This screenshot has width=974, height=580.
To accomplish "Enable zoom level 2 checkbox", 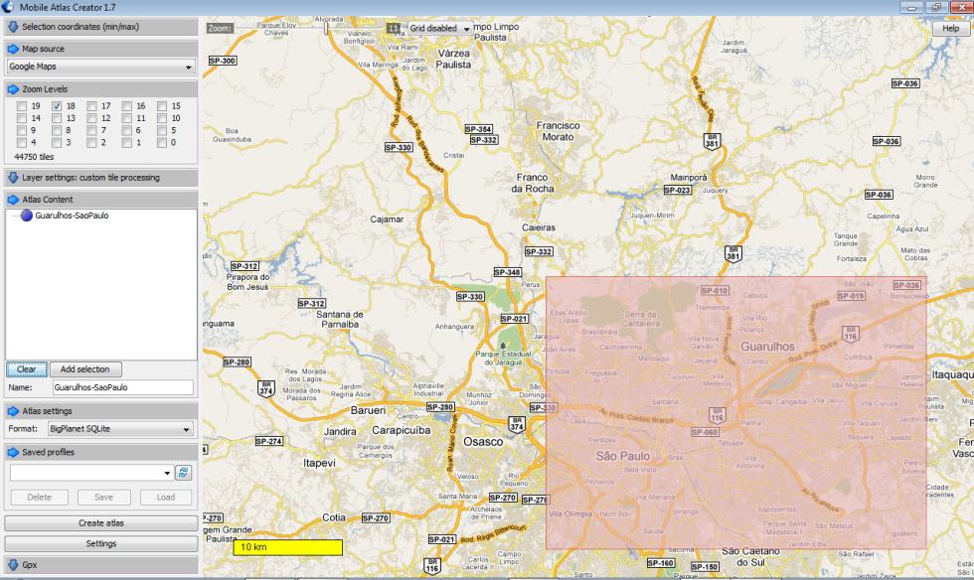I will click(91, 142).
